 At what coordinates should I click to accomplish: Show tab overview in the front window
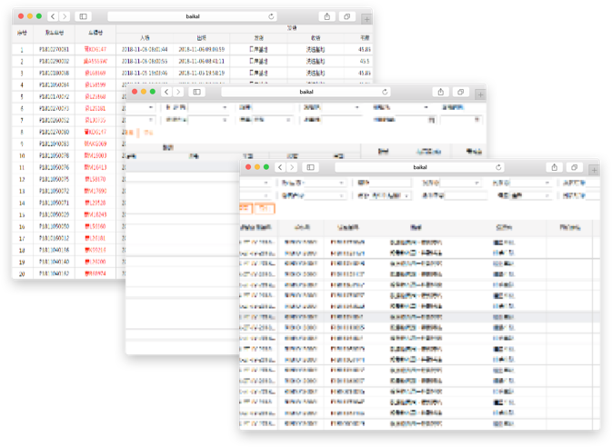(x=575, y=167)
